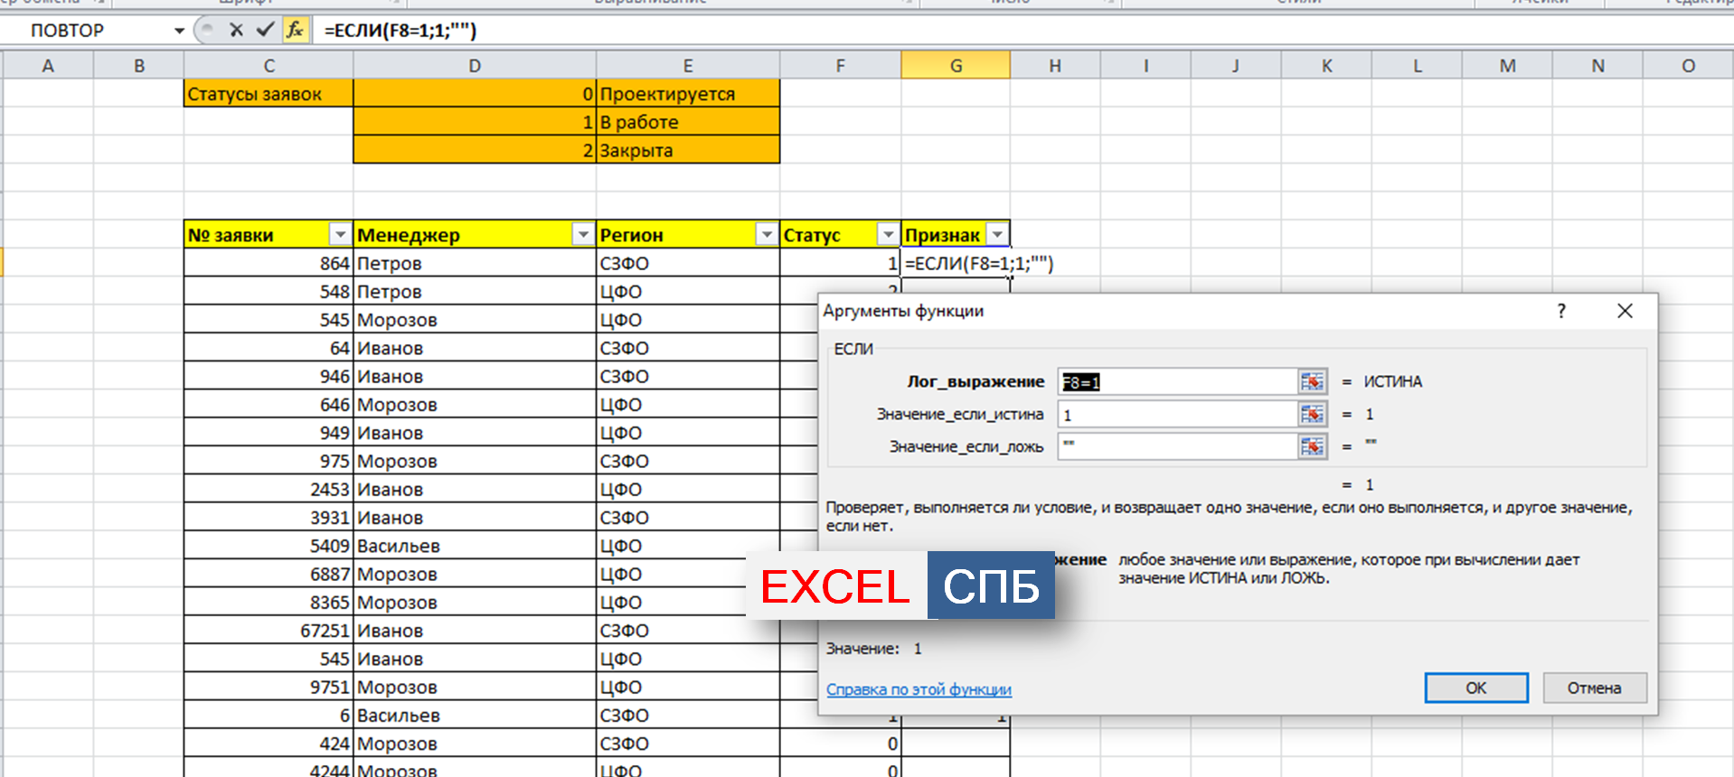The height and width of the screenshot is (777, 1734).
Task: Click the Insert Function fx icon
Action: point(295,30)
